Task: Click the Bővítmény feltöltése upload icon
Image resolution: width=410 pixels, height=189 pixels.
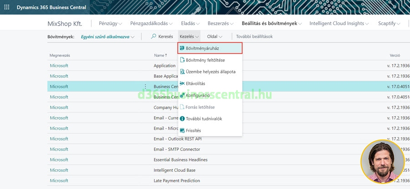Action: point(182,60)
